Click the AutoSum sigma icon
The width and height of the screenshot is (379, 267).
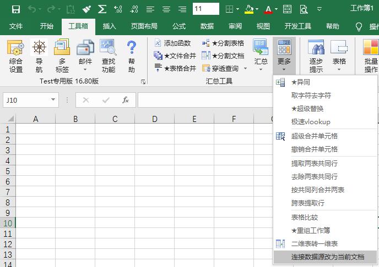coord(102,9)
